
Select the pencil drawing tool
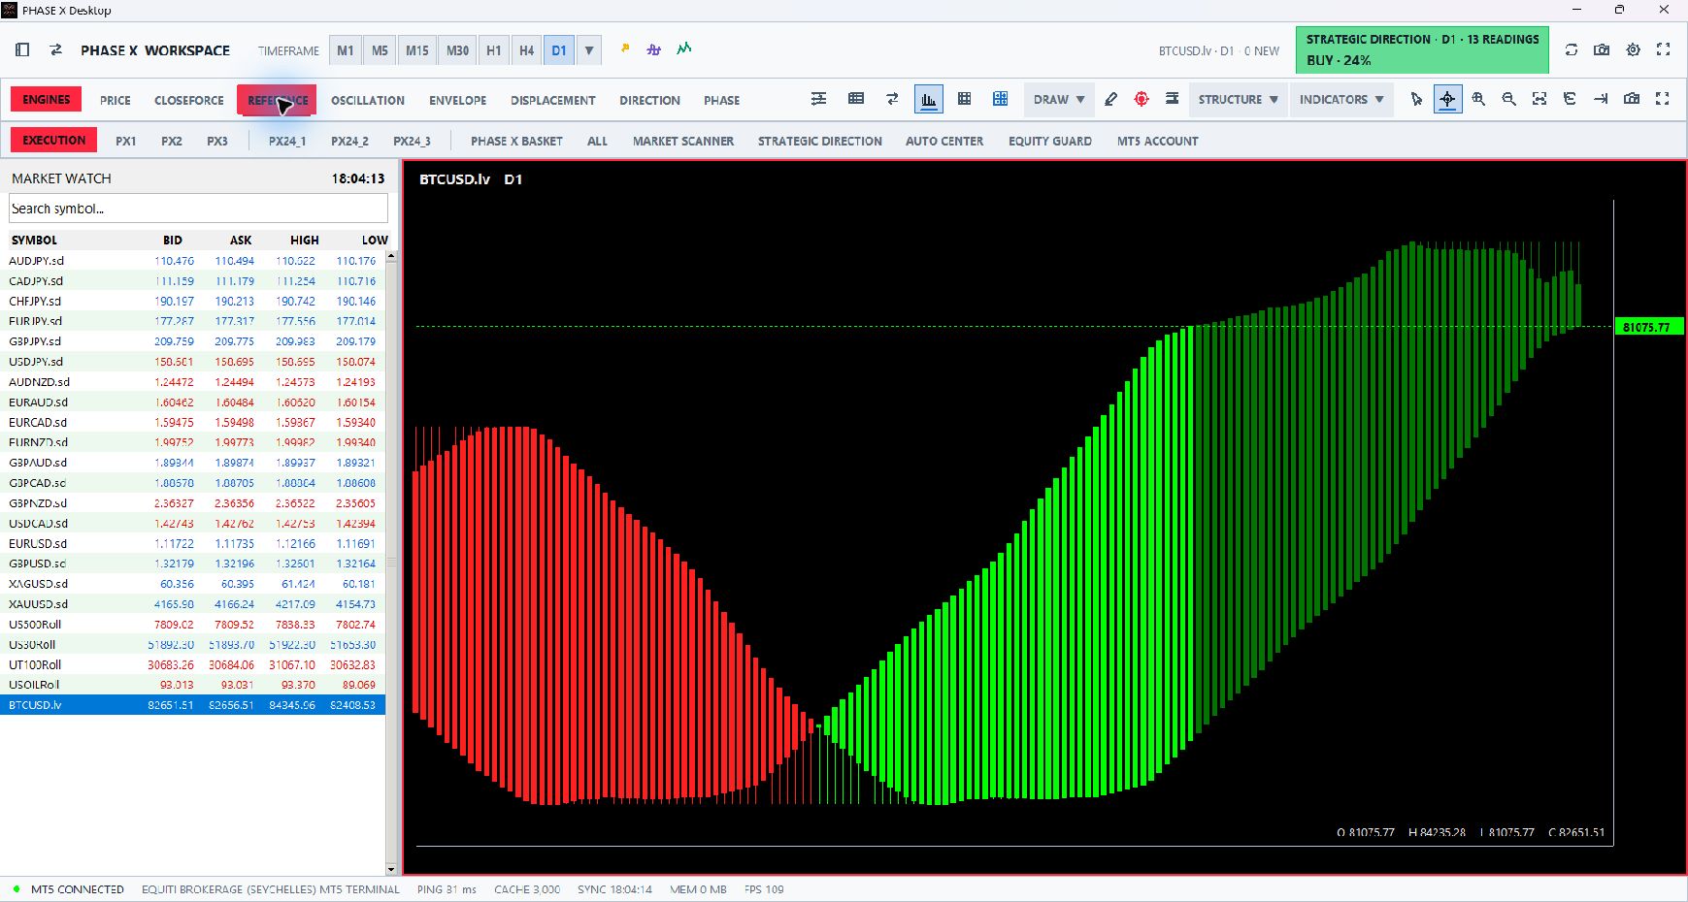pos(1111,99)
